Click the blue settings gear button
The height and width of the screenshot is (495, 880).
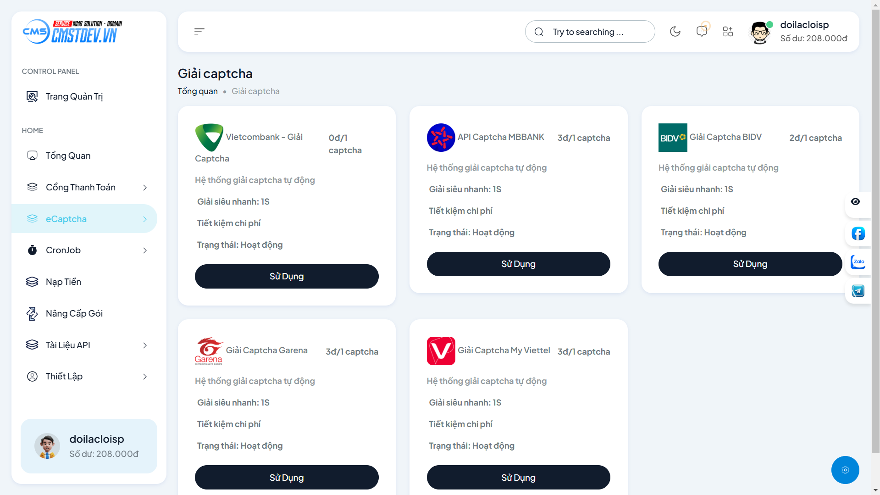pos(845,470)
